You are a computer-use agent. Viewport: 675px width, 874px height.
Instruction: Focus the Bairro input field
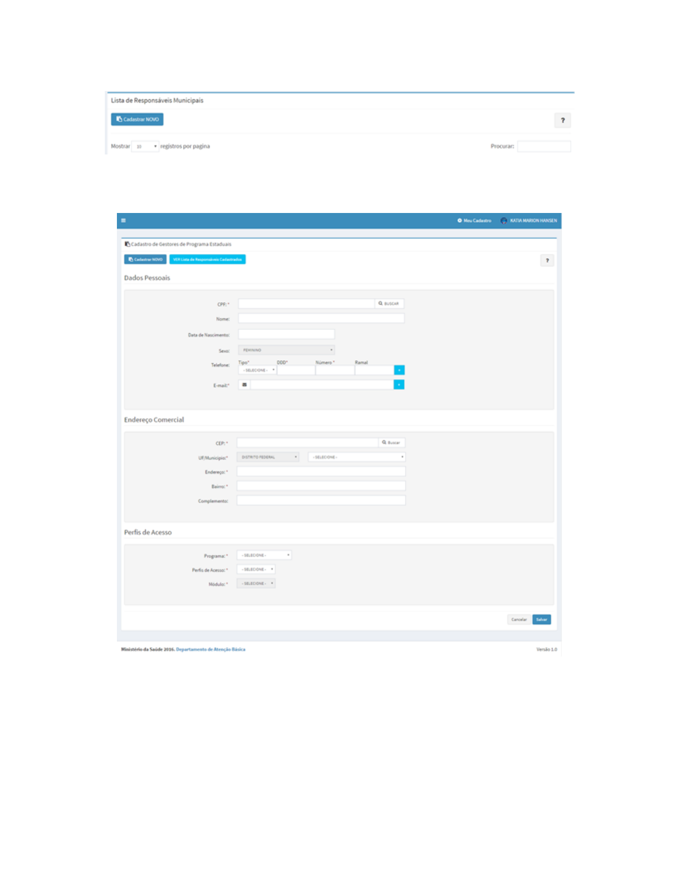322,486
